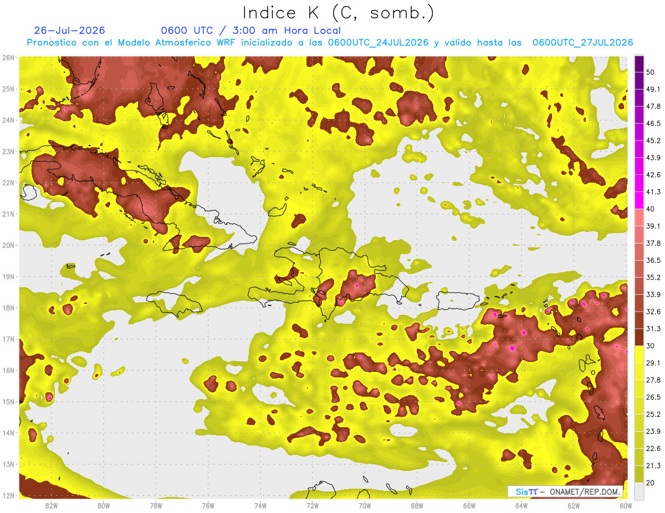Click the 25N latitude label

8,89
